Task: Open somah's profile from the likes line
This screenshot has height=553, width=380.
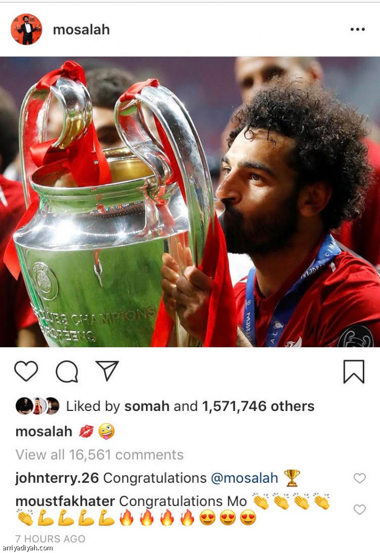Action: pos(147,406)
